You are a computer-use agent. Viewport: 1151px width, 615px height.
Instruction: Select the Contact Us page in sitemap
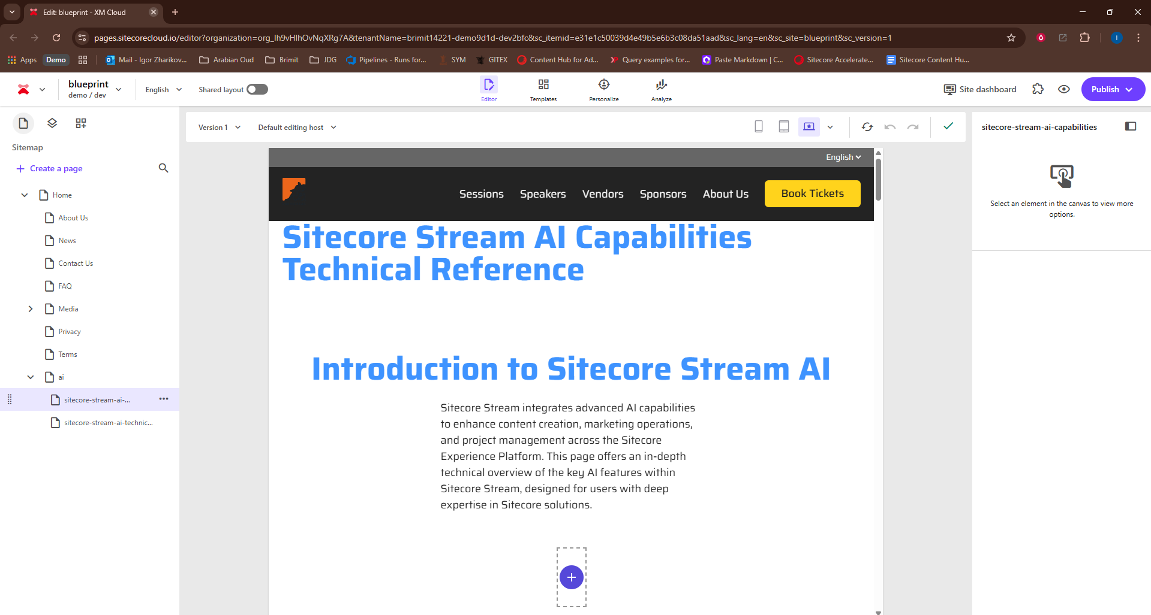76,263
